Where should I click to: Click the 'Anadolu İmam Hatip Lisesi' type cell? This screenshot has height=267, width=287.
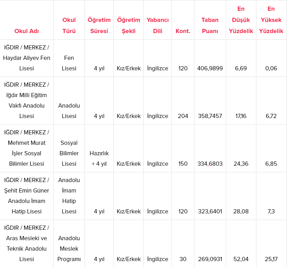[69, 196]
